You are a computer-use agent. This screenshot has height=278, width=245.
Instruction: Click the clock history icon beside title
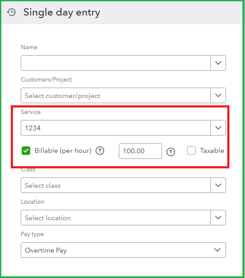coord(11,12)
